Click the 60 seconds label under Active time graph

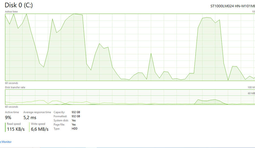coord(12,83)
